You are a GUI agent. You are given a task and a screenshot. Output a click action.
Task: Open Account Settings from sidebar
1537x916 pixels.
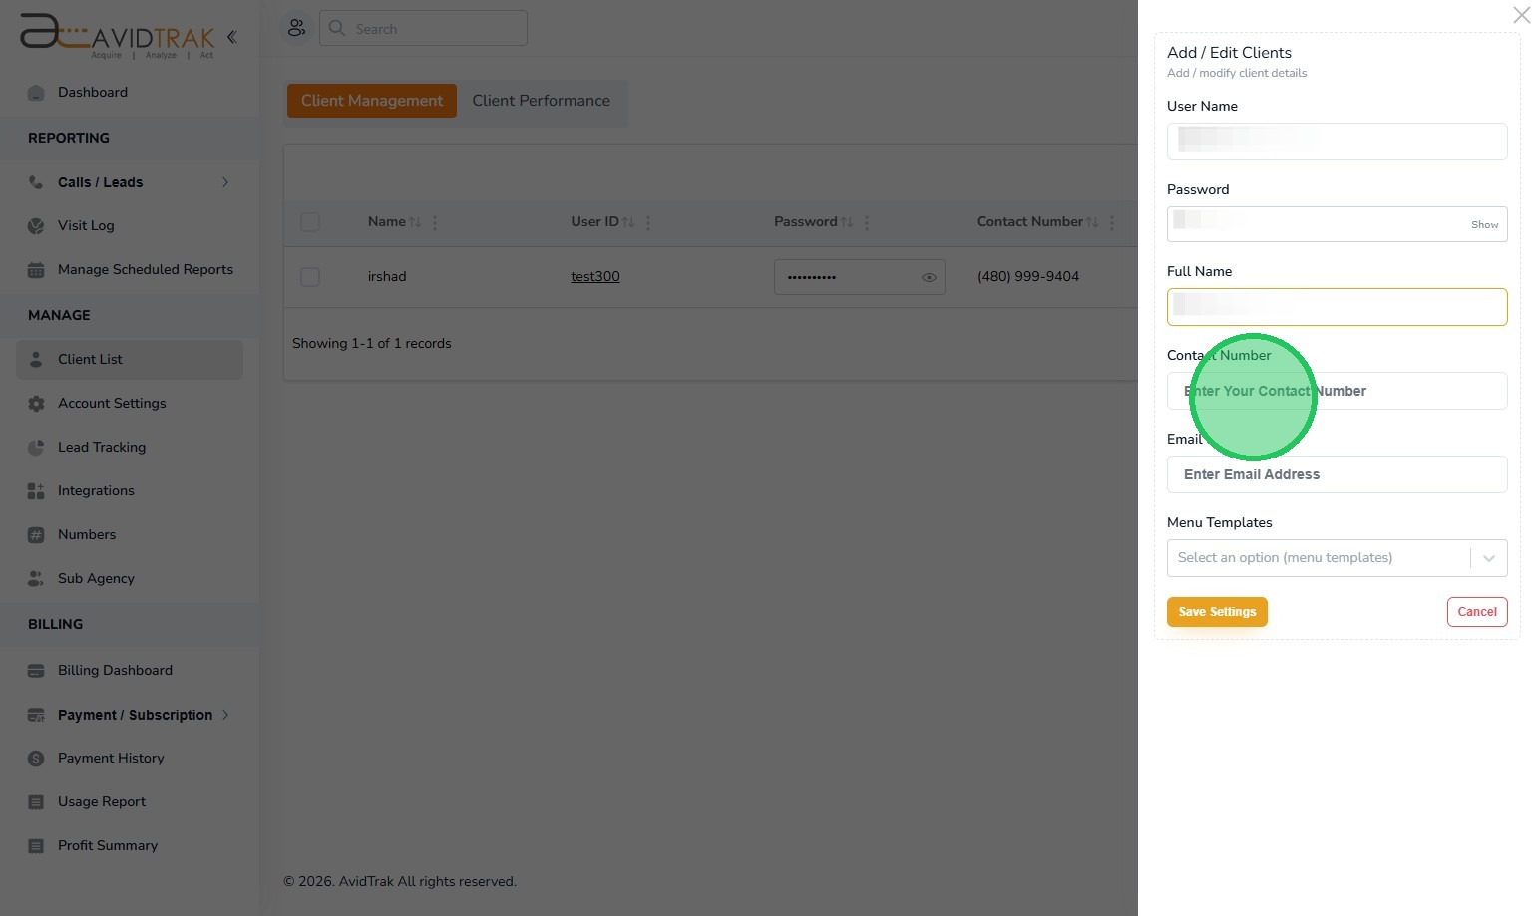point(112,404)
